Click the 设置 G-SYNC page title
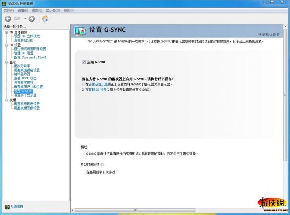 click(107, 30)
